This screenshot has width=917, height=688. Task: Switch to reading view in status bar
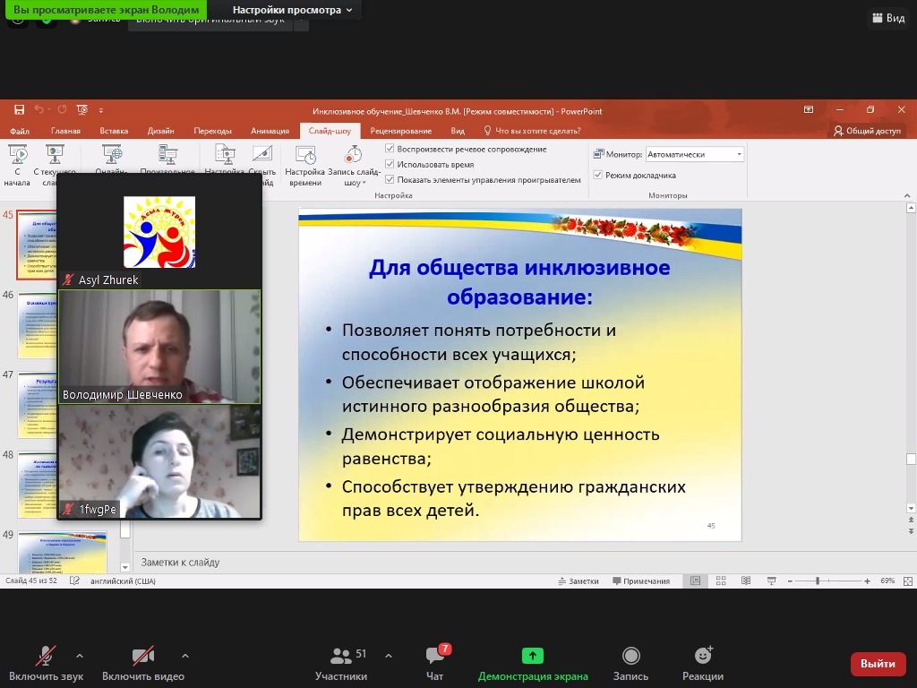(x=746, y=580)
